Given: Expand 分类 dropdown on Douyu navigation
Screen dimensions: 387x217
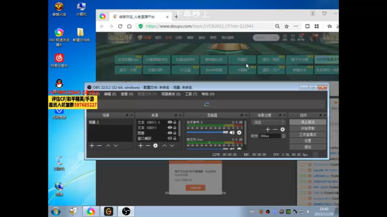Looking at the screenshot, I should coord(179,38).
